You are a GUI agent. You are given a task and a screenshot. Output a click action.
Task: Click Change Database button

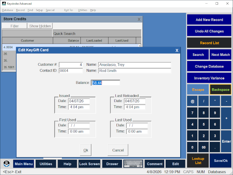209,66
